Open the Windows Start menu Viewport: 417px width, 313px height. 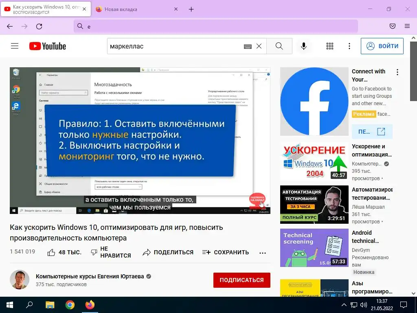point(10,305)
